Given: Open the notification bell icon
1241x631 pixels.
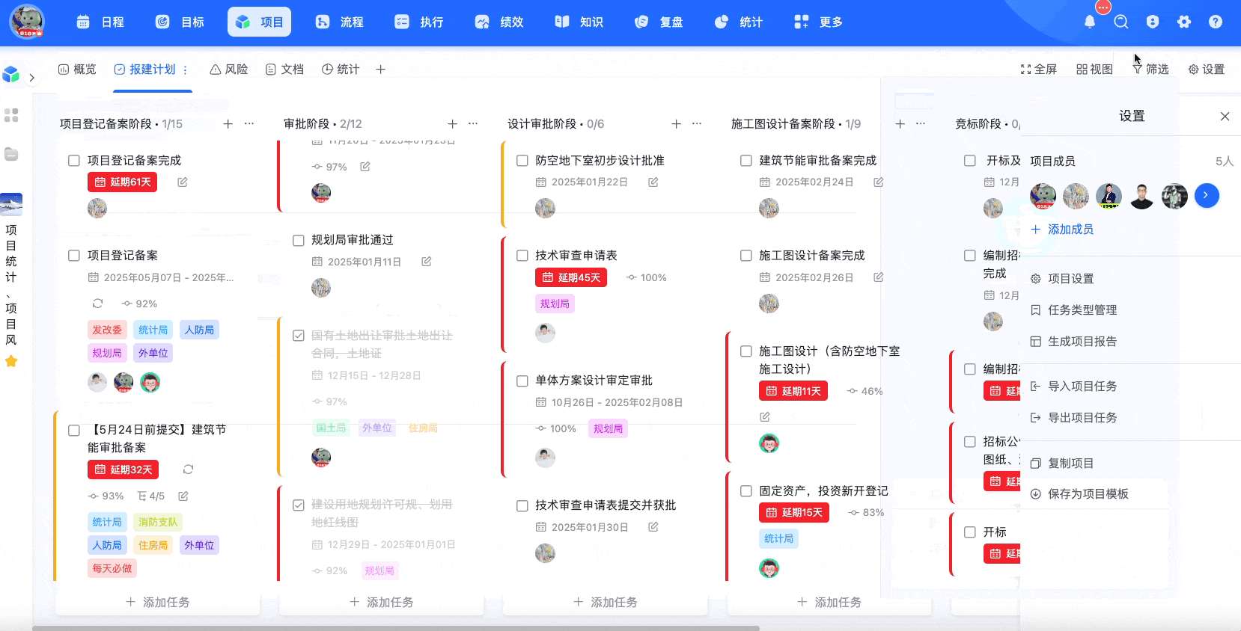Looking at the screenshot, I should pos(1090,22).
